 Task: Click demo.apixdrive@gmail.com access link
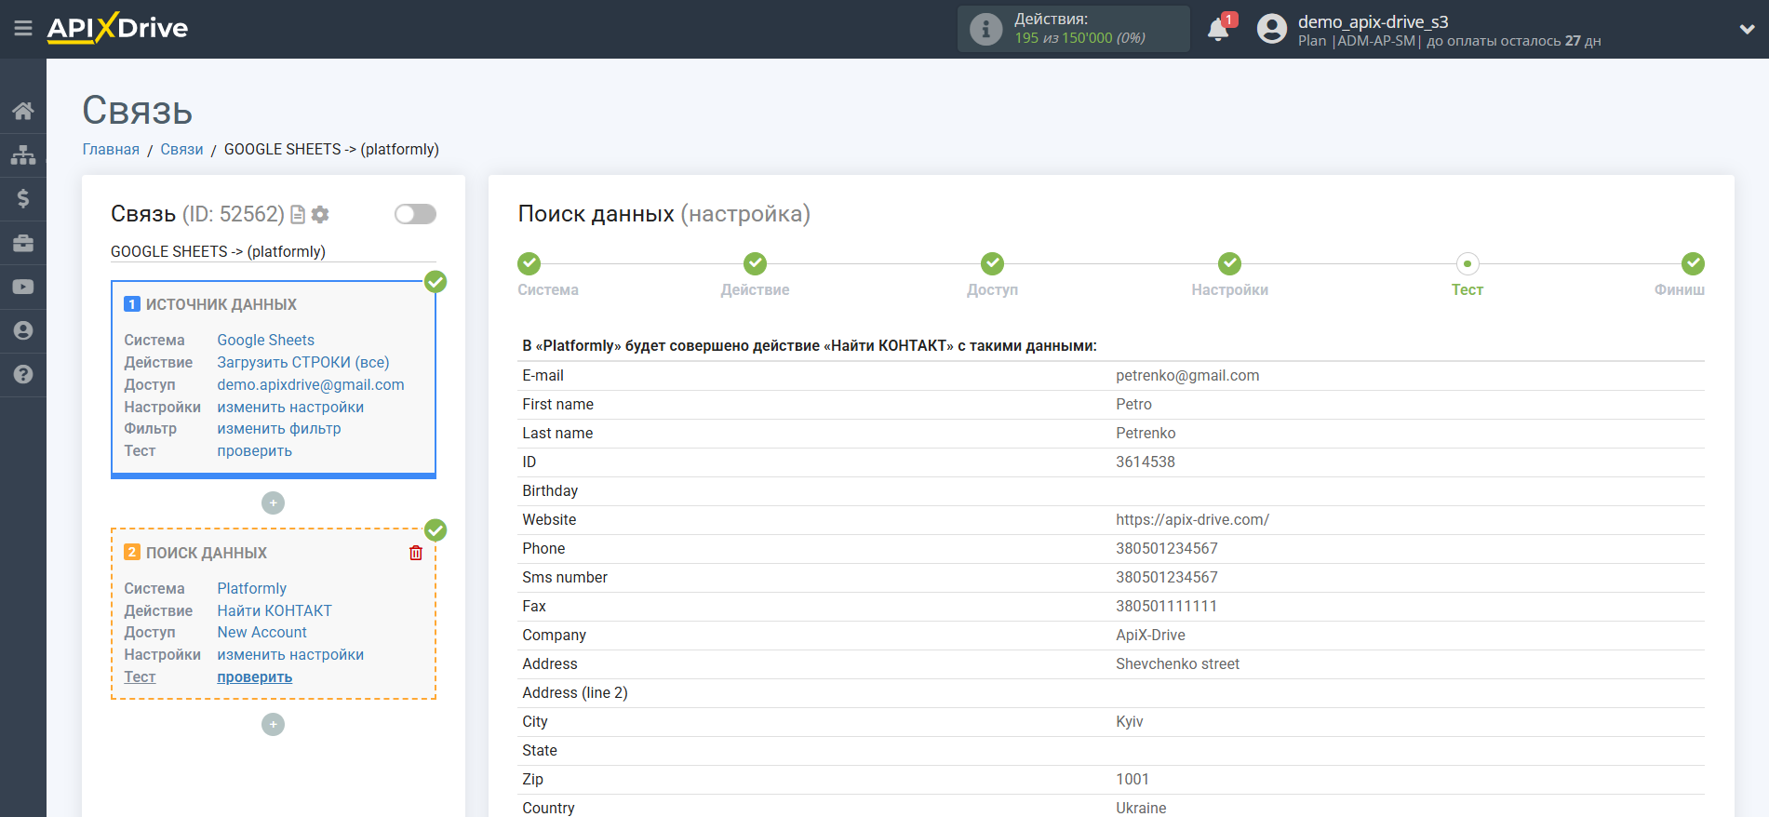coord(311,385)
